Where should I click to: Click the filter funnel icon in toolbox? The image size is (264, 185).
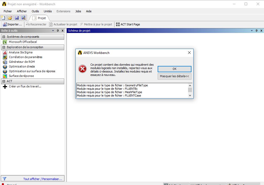(x=4, y=179)
